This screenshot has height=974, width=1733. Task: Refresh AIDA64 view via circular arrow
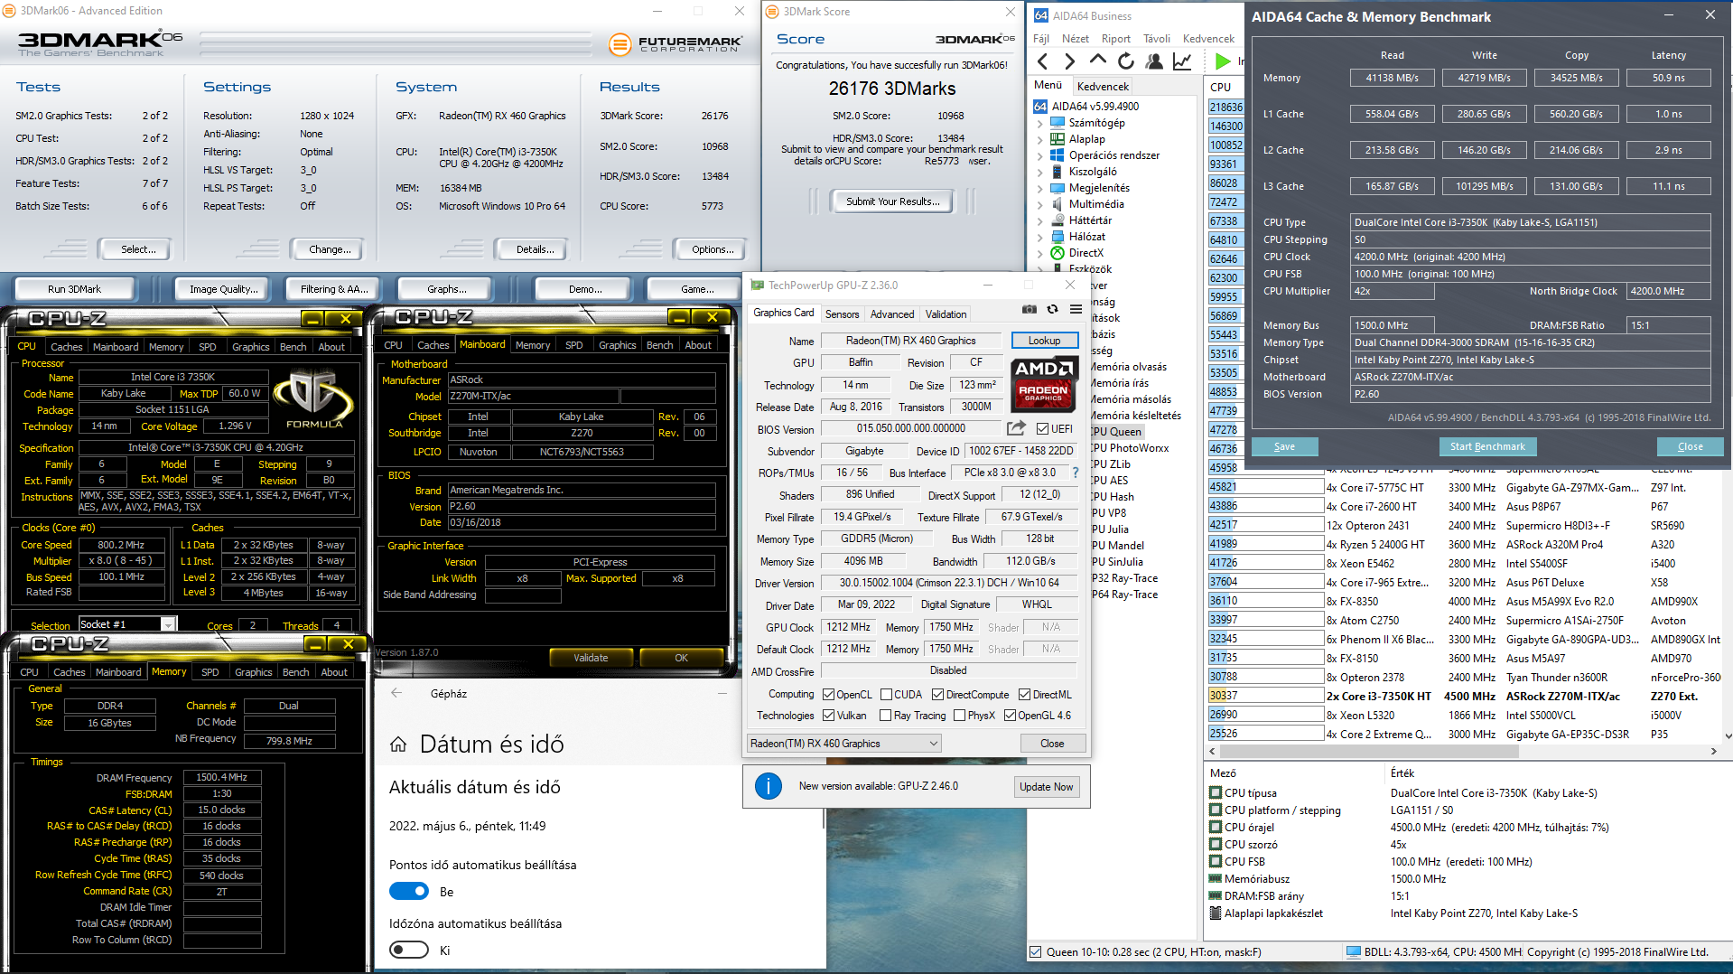point(1126,61)
